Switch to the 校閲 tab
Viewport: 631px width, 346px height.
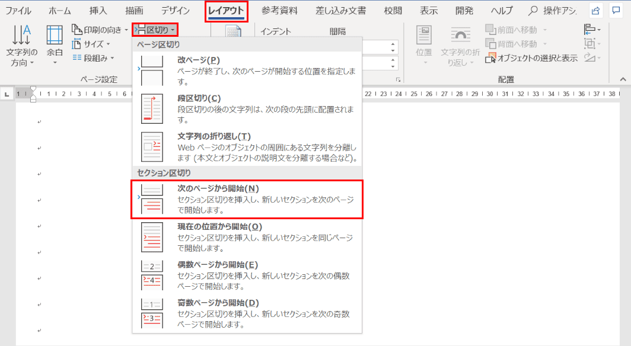click(393, 11)
